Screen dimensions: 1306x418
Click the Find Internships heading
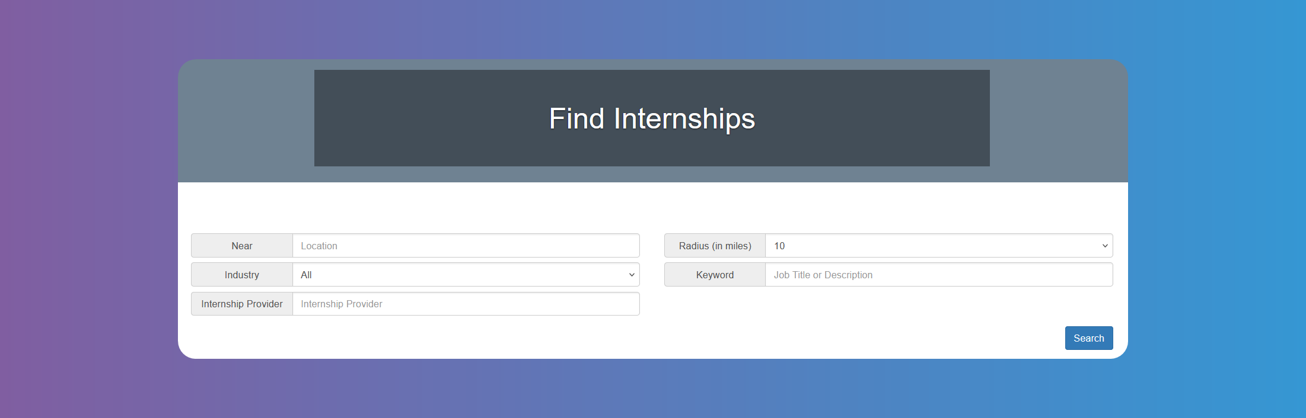point(652,118)
